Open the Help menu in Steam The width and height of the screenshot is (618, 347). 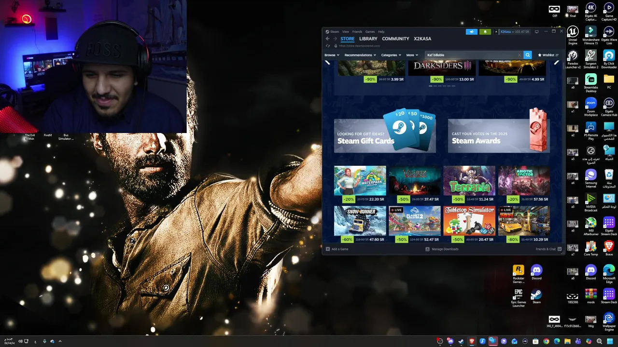[x=381, y=32]
